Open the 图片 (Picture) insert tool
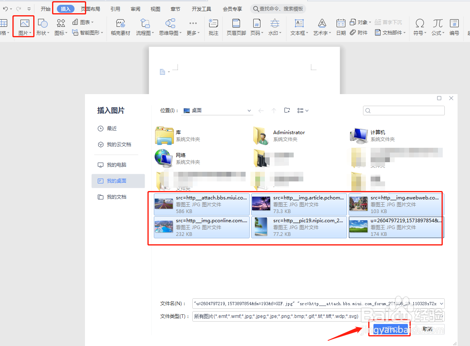This screenshot has width=470, height=346. [x=24, y=27]
